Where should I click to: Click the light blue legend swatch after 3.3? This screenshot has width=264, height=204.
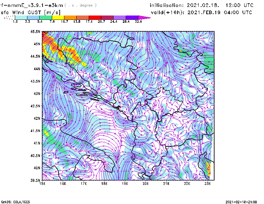(33, 17)
